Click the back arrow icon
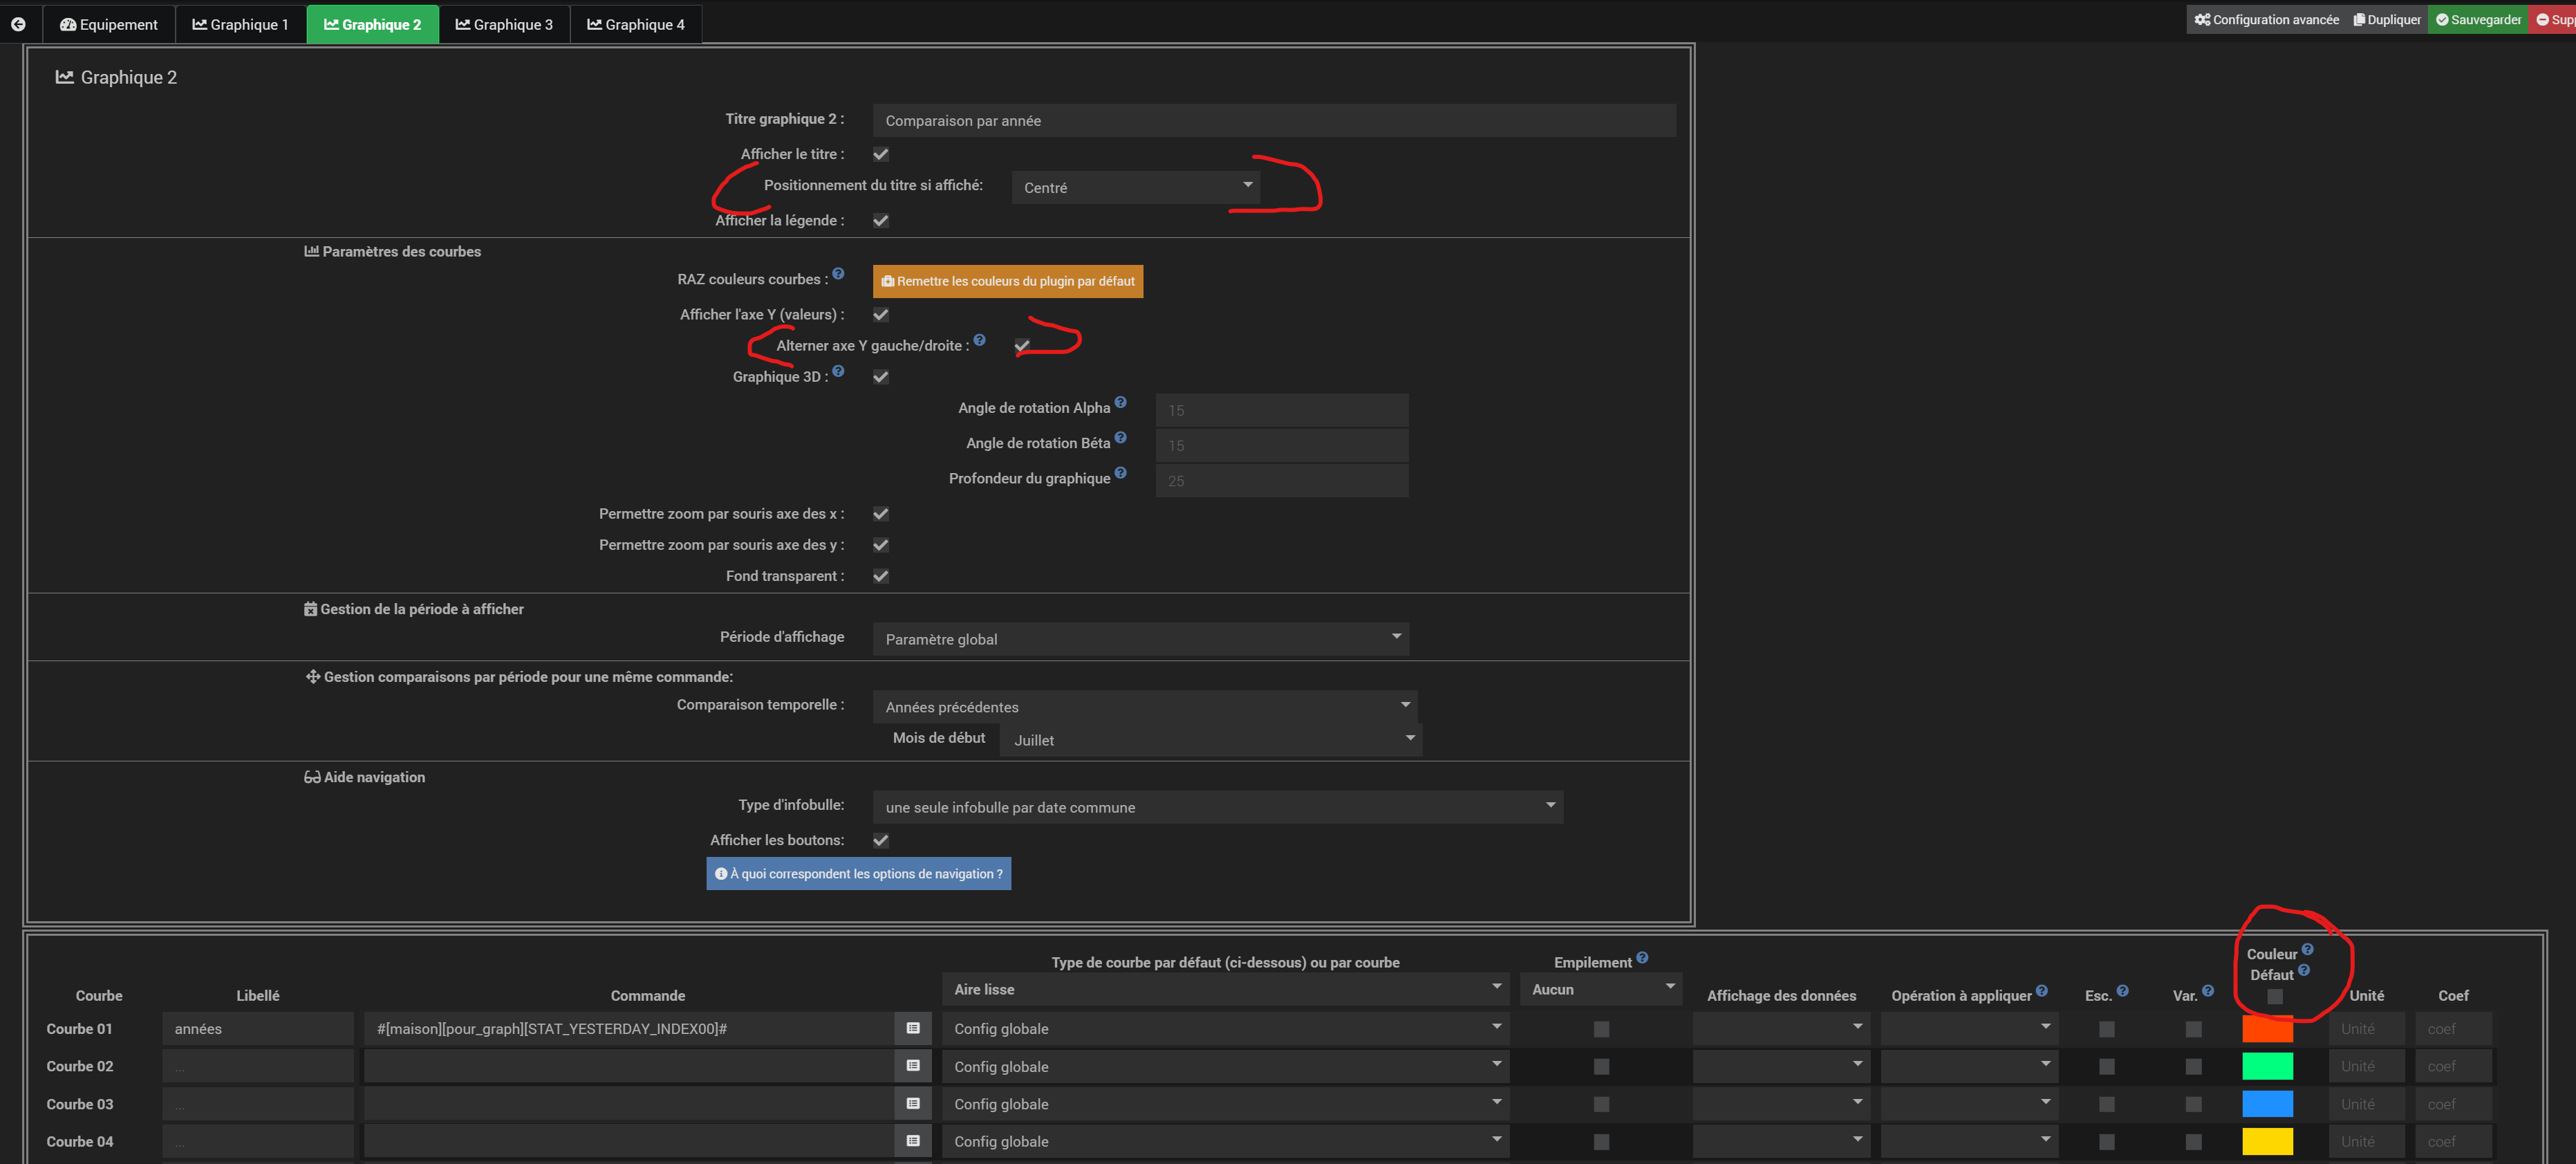The image size is (2576, 1164). [x=18, y=24]
